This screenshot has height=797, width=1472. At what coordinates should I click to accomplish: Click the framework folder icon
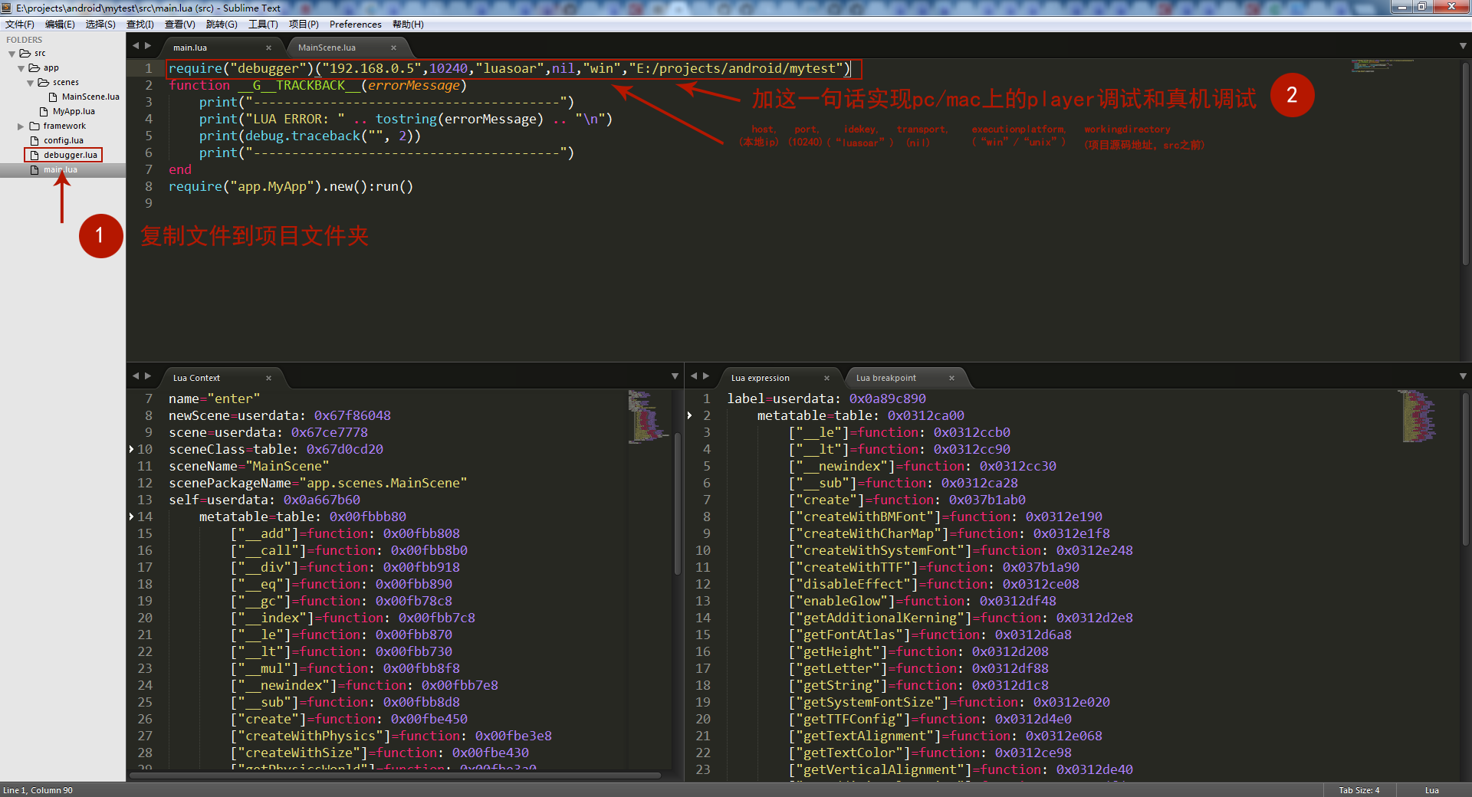(x=34, y=126)
